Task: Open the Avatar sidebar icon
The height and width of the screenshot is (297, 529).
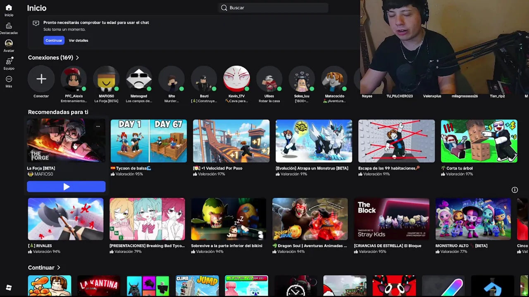Action: pyautogui.click(x=9, y=43)
